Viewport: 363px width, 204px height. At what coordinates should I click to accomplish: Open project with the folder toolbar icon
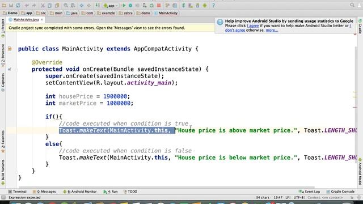[4, 5]
